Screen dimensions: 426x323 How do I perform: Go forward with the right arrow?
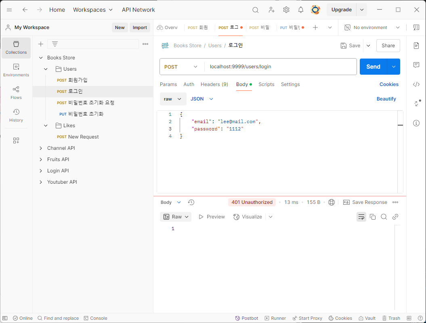click(x=40, y=10)
